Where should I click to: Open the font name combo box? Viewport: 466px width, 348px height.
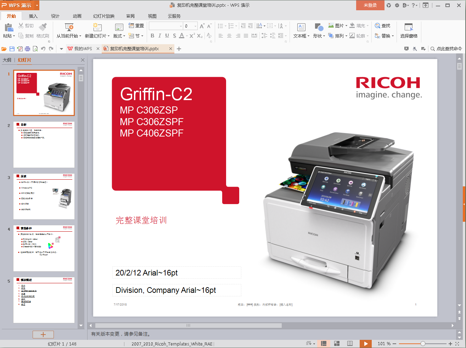[x=166, y=26]
